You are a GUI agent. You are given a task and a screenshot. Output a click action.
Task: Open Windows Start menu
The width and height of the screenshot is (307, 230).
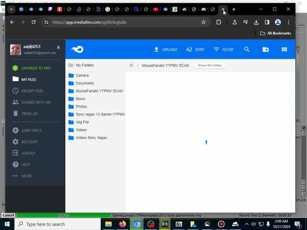(7, 224)
